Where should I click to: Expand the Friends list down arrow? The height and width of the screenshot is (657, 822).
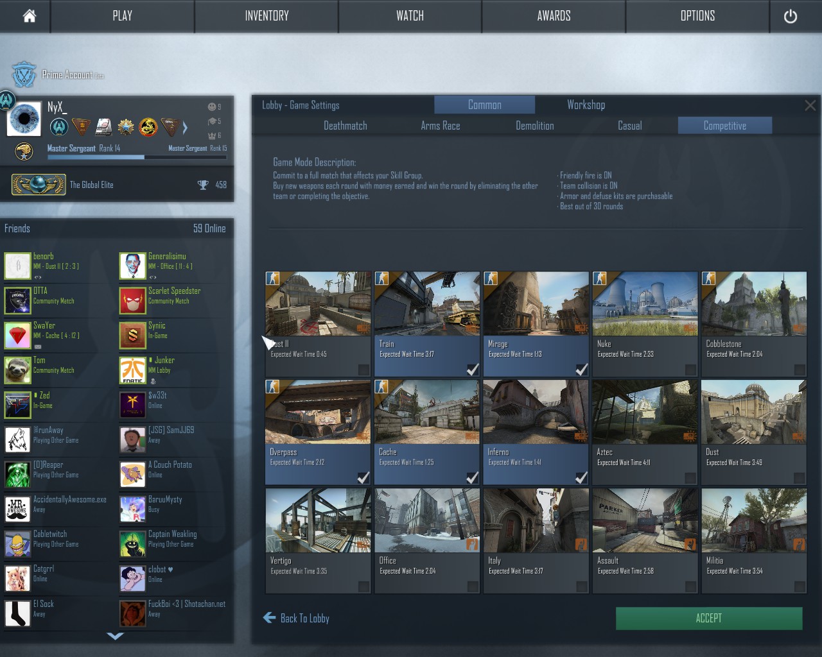116,636
